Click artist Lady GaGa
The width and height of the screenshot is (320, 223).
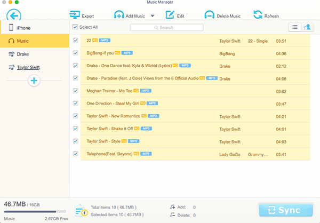[230, 154]
